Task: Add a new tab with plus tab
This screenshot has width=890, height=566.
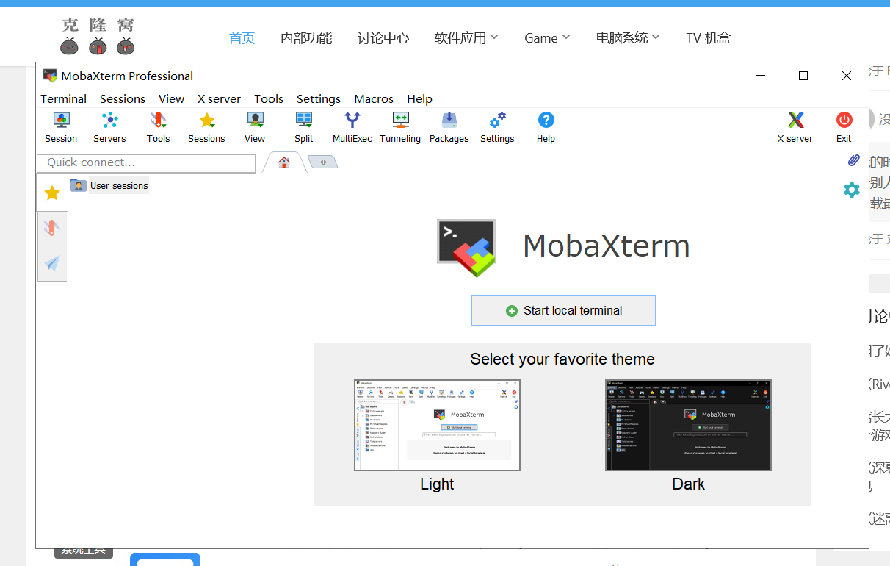Action: point(322,162)
